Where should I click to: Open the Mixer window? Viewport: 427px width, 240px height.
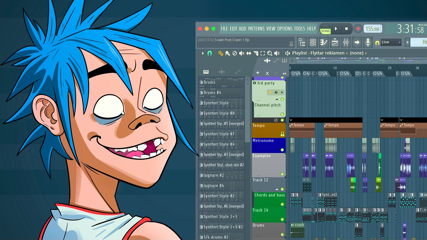pos(346,42)
